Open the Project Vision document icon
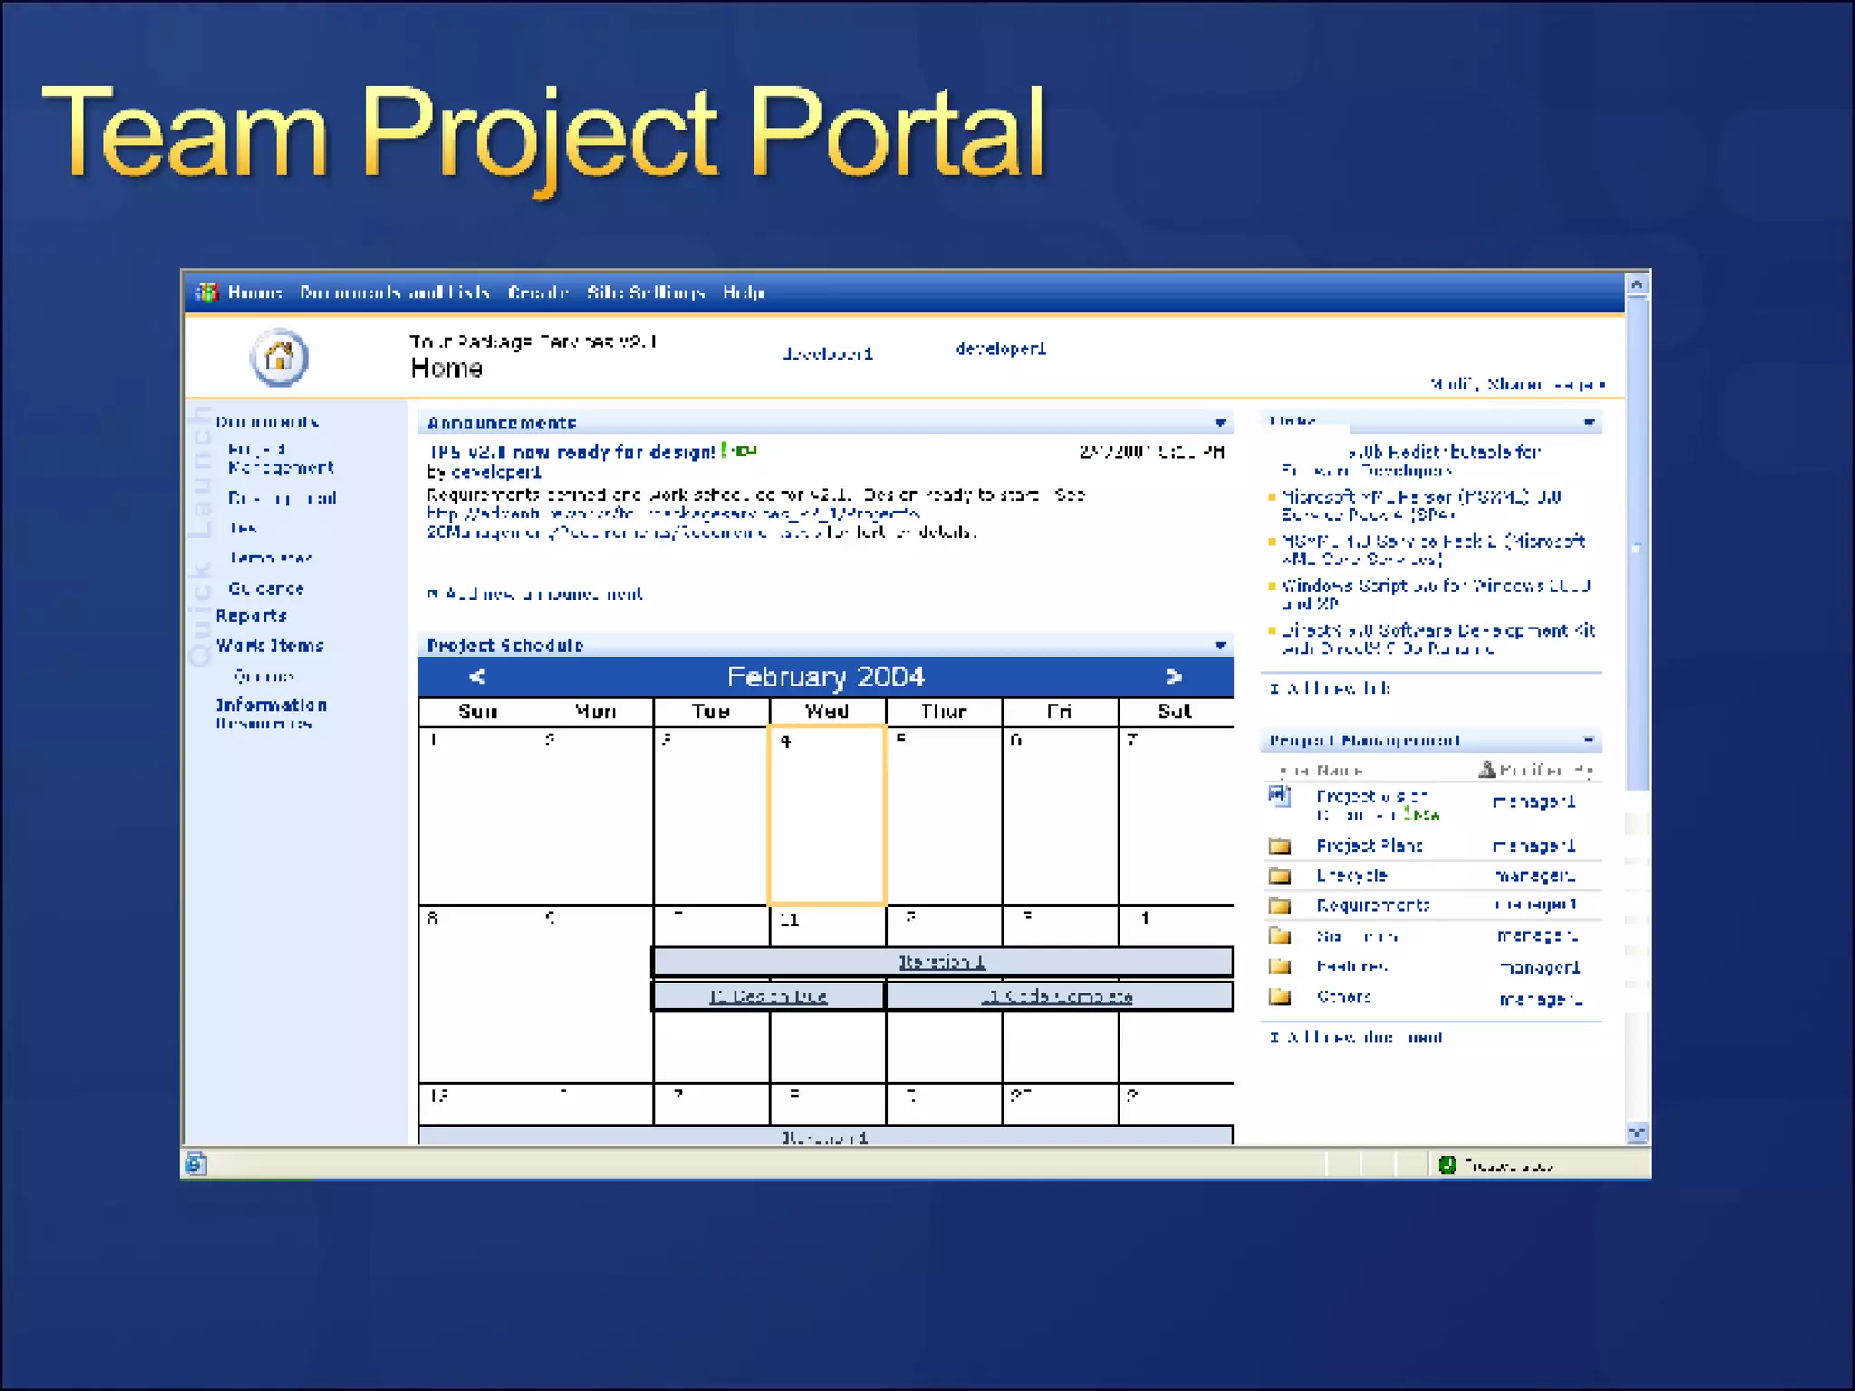 point(1279,797)
